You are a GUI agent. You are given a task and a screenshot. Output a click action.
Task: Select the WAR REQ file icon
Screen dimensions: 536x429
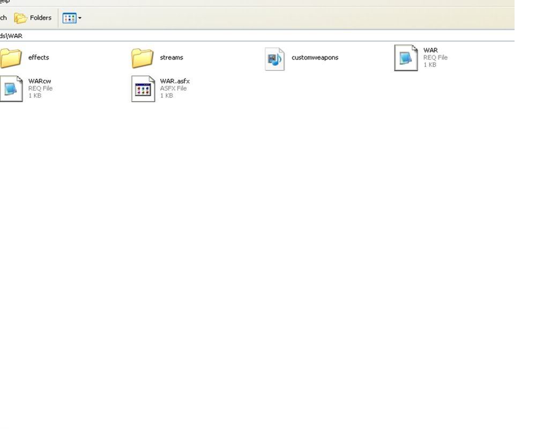[x=406, y=58]
